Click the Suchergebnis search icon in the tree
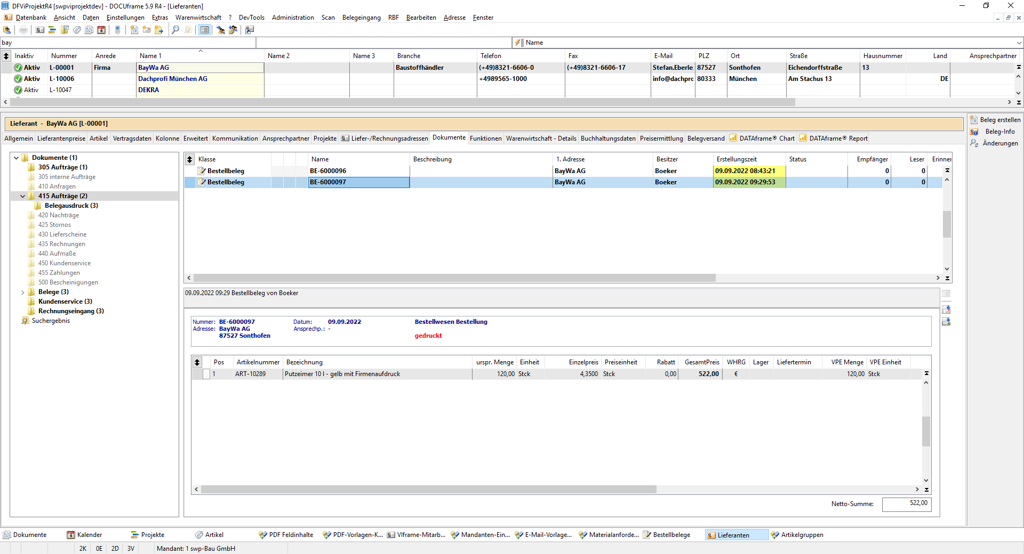1024x554 pixels. point(25,321)
